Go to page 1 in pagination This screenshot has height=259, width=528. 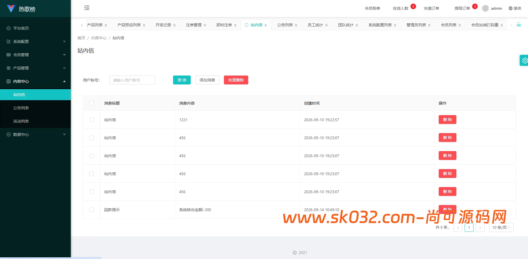469,227
